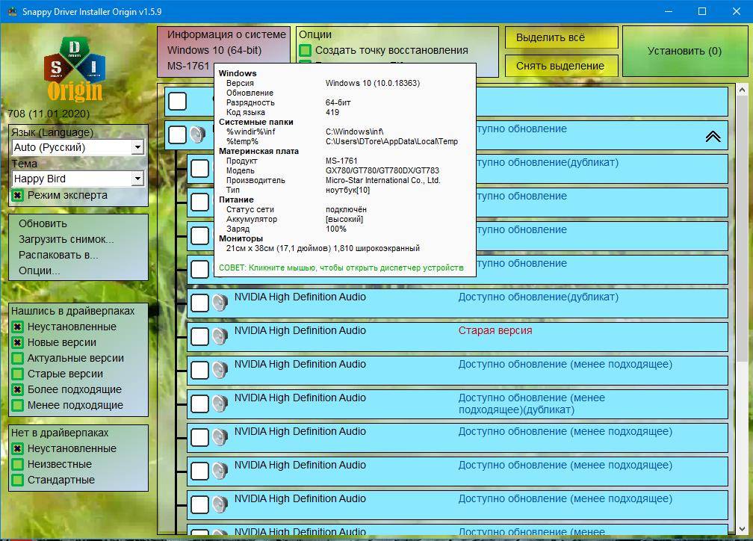This screenshot has height=541, width=753.
Task: Collapse the driver group with double chevron
Action: pyautogui.click(x=713, y=137)
